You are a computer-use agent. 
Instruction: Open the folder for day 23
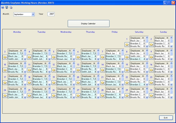(151, 83)
